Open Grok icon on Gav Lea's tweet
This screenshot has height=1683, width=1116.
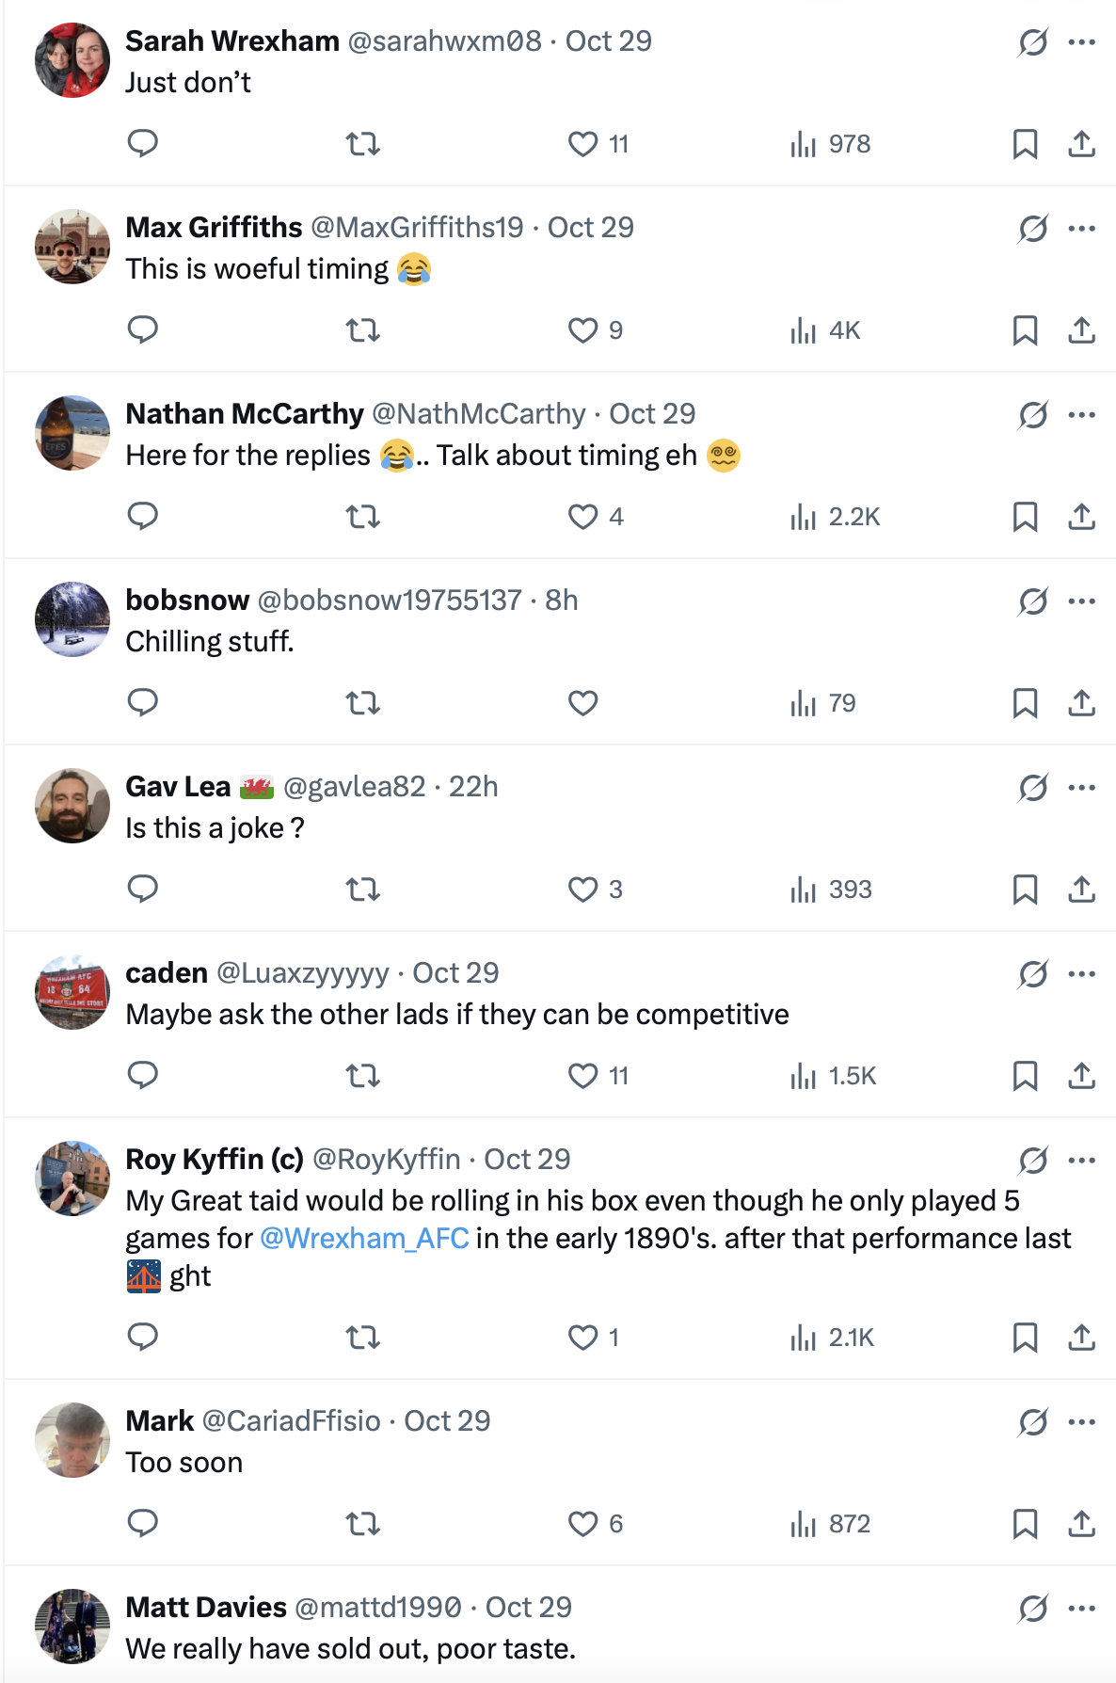click(1032, 787)
